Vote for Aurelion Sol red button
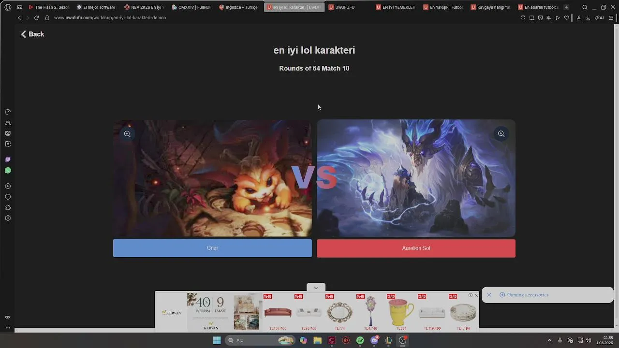This screenshot has width=619, height=348. (416, 248)
